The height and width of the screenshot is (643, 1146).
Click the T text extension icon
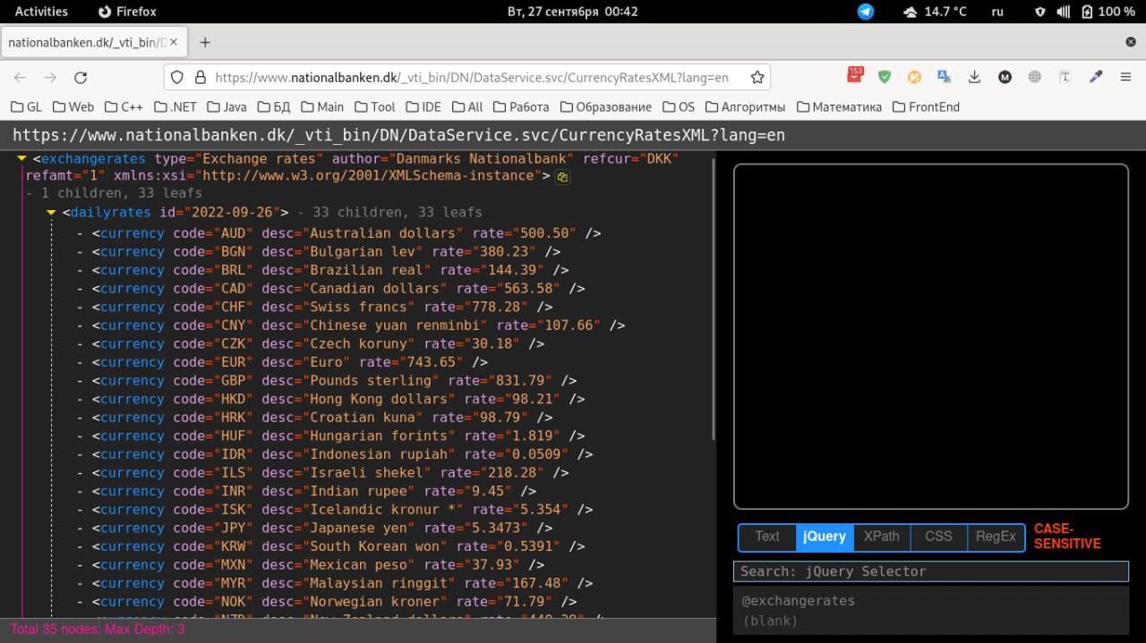(x=1065, y=78)
